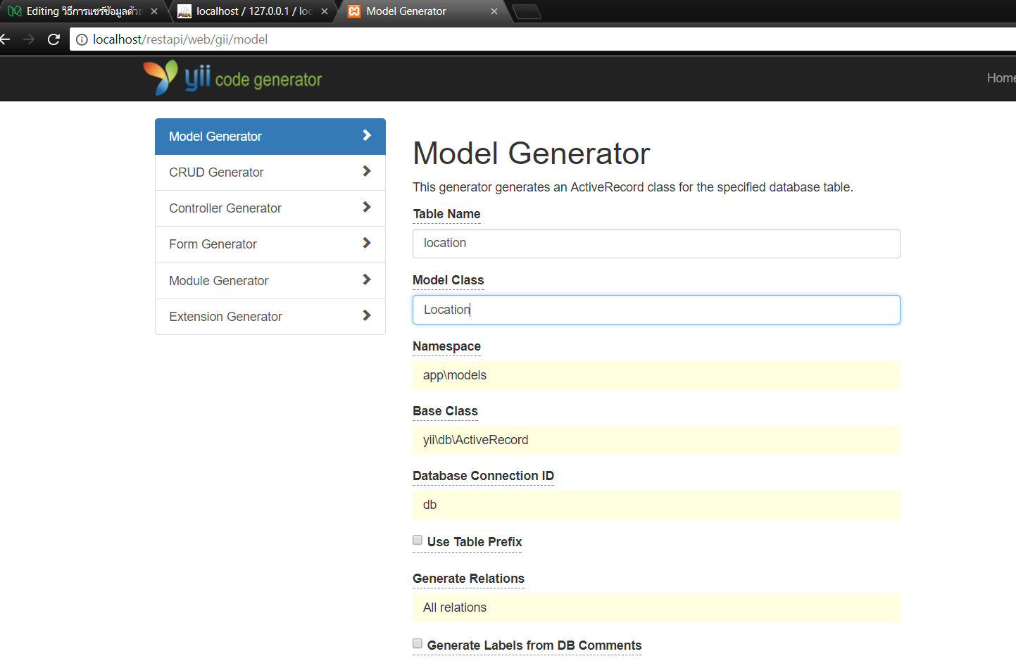Open the Model Generator sidebar item
Viewport: 1016px width, 668px height.
pos(270,137)
